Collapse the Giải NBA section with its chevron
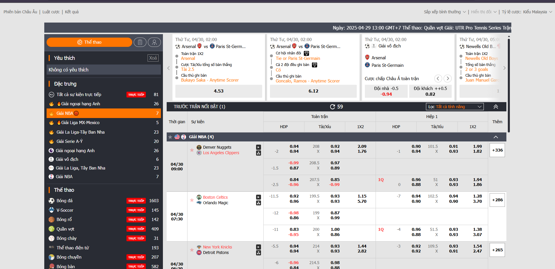 [x=496, y=137]
